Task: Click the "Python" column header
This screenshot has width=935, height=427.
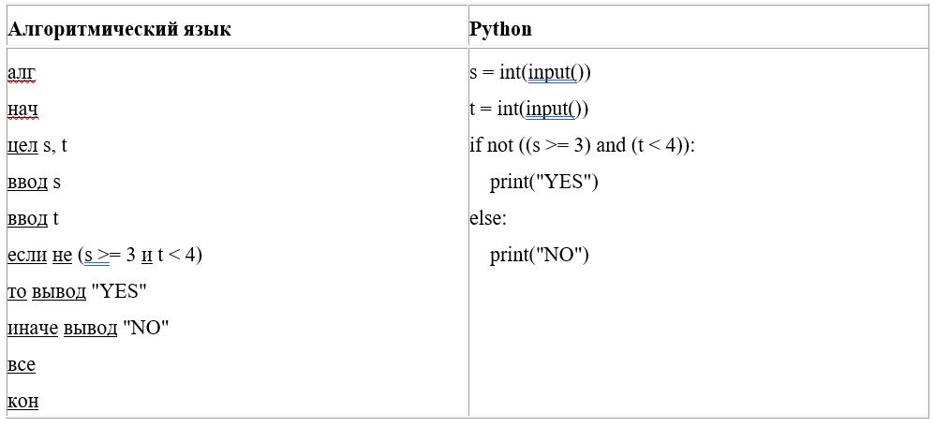Action: coord(500,29)
